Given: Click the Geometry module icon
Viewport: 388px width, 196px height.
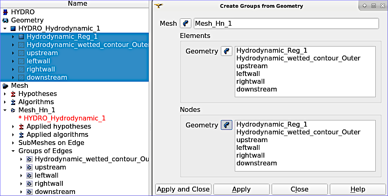Looking at the screenshot, I should [x=5, y=20].
